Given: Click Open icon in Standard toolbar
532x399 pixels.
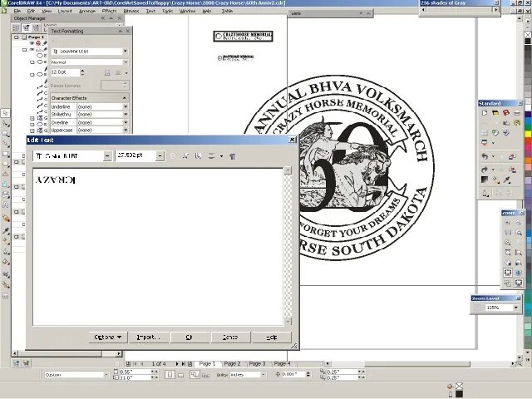Looking at the screenshot, I should [x=495, y=113].
